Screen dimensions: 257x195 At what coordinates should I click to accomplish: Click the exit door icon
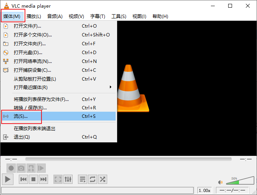pyautogui.click(x=6, y=137)
